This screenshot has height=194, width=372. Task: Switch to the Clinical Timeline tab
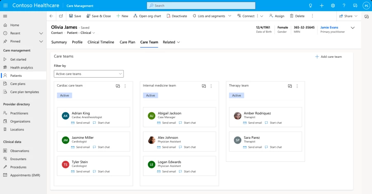tap(101, 42)
